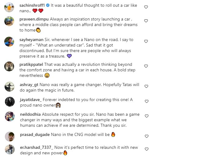
Task: Like sayheyaman's comment with the heart
Action: (x=146, y=41)
